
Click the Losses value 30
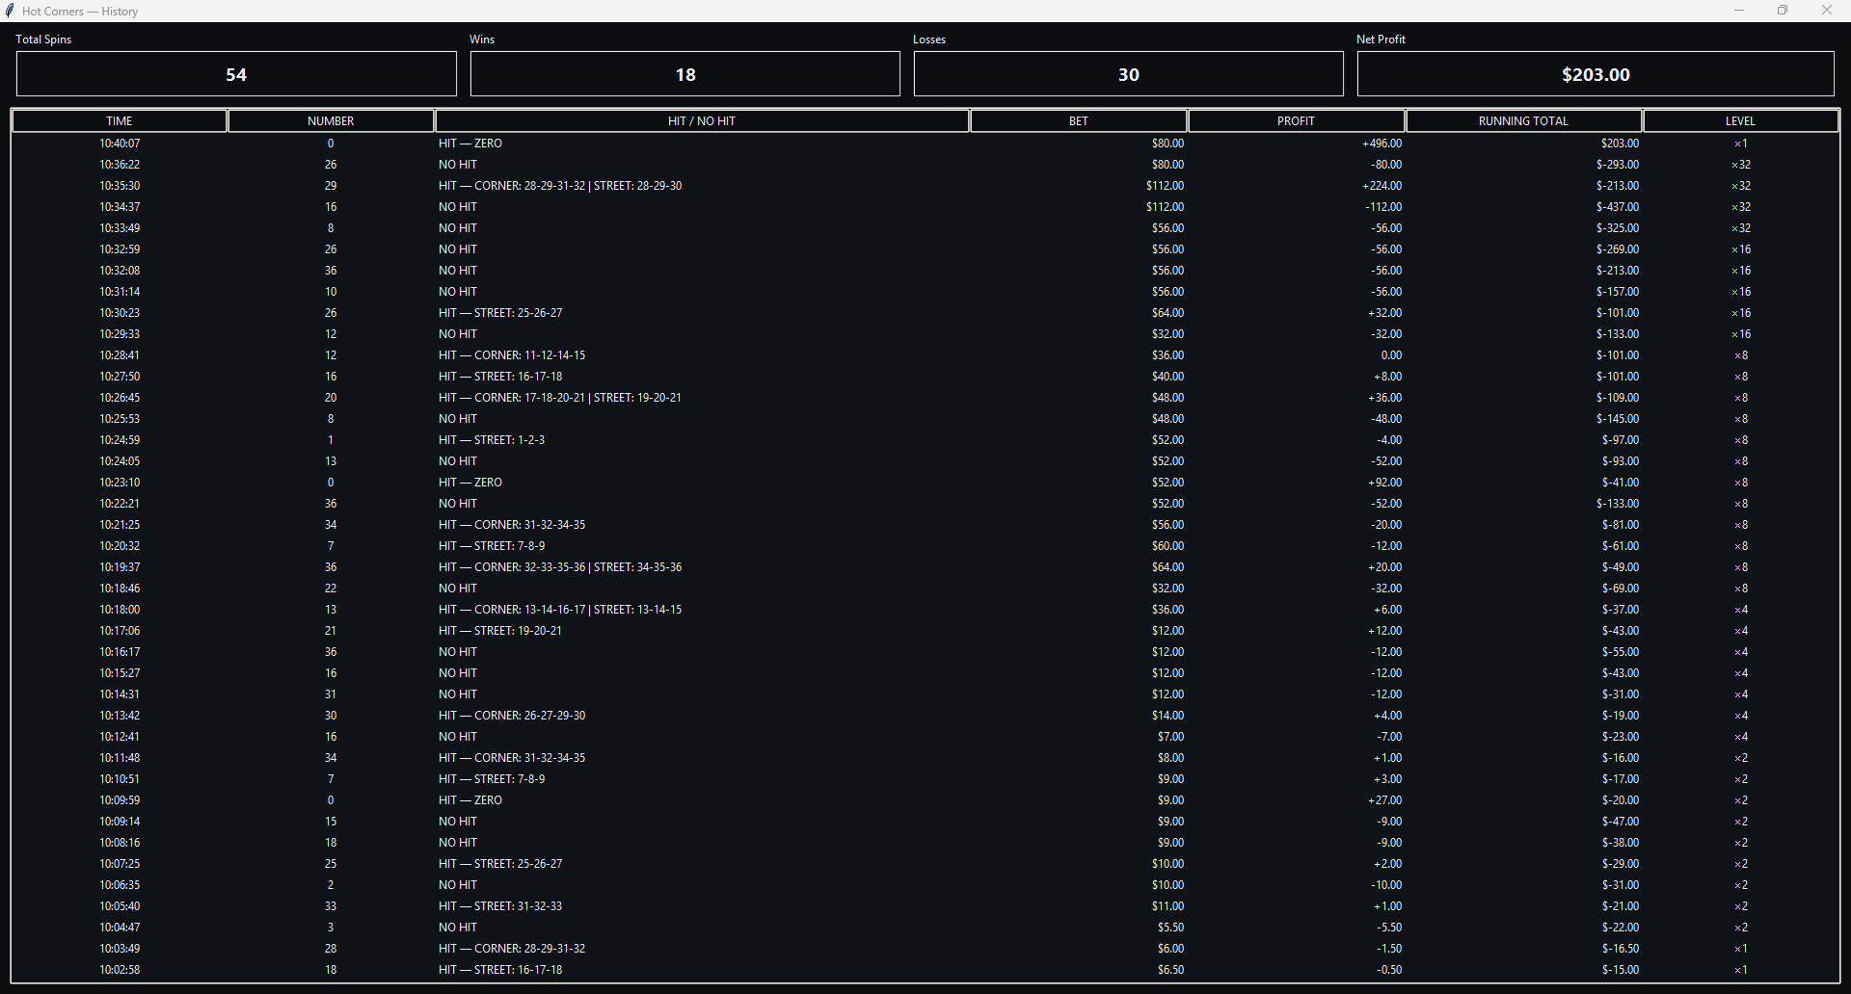(1129, 74)
